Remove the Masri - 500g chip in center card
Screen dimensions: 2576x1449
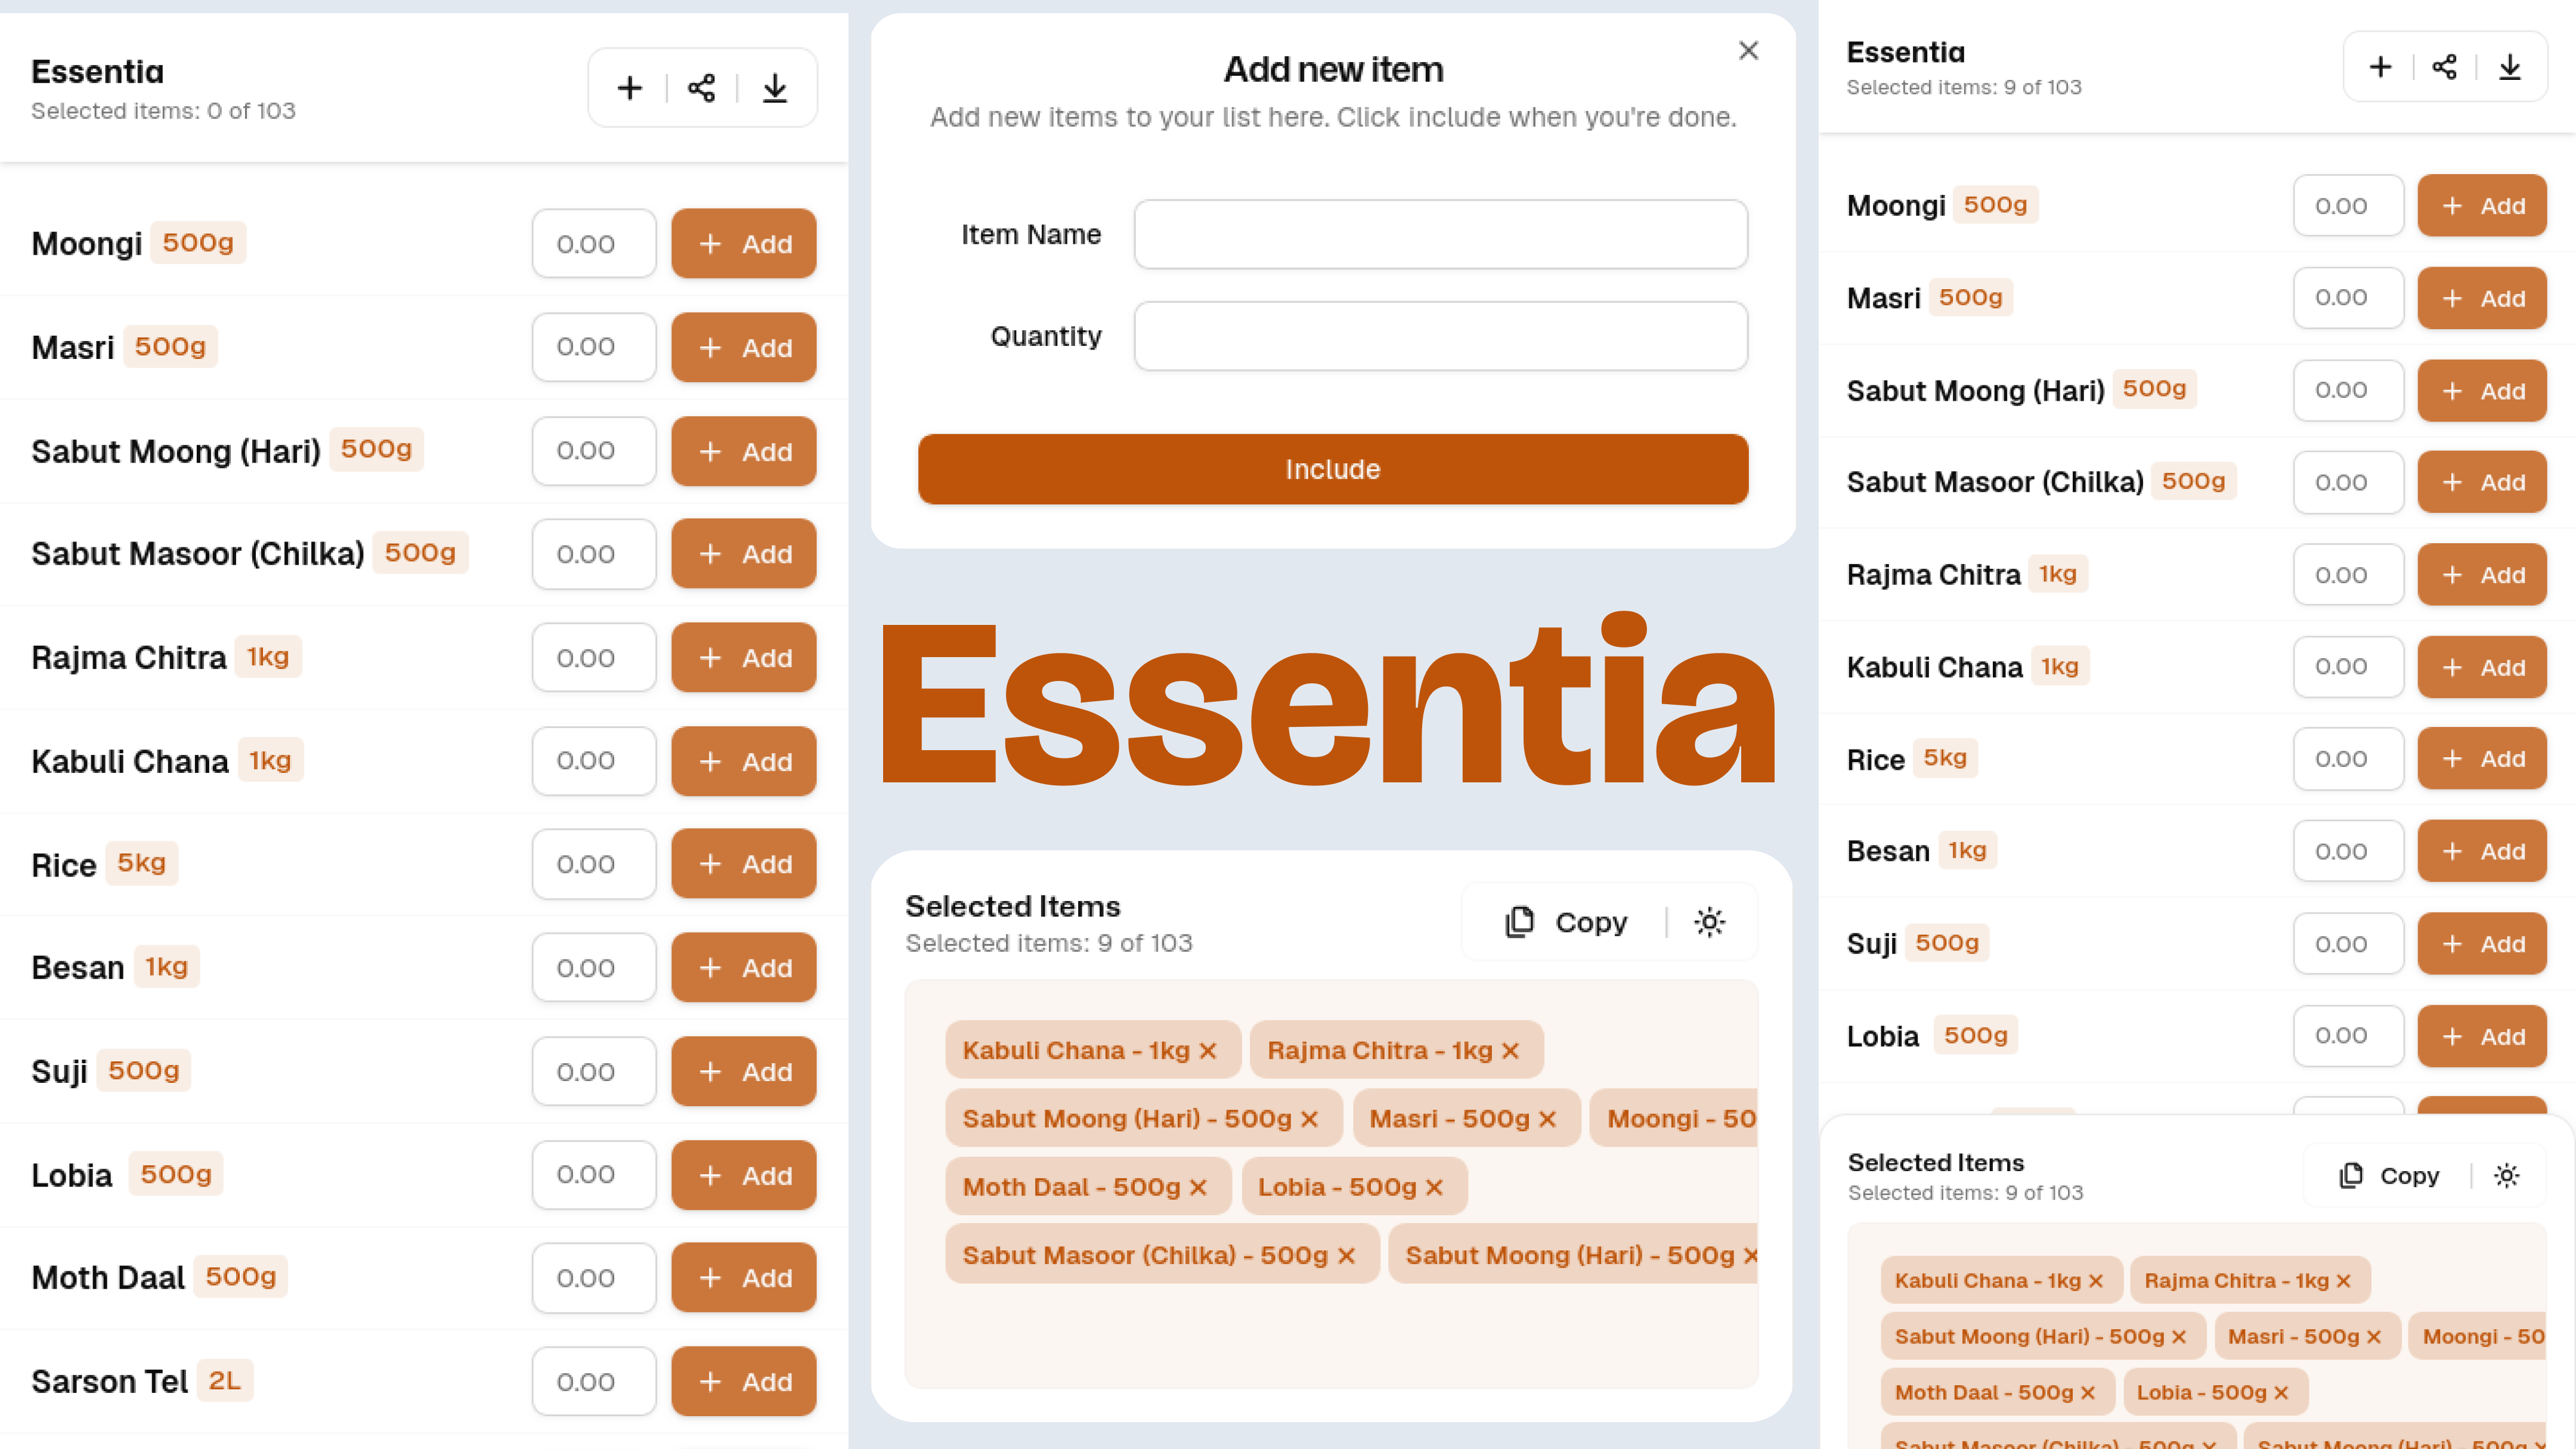(1547, 1119)
